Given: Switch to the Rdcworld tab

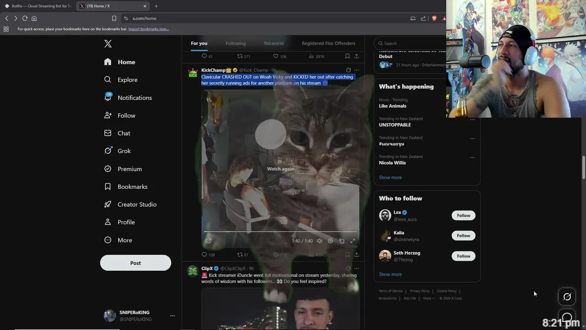Looking at the screenshot, I should tap(274, 43).
